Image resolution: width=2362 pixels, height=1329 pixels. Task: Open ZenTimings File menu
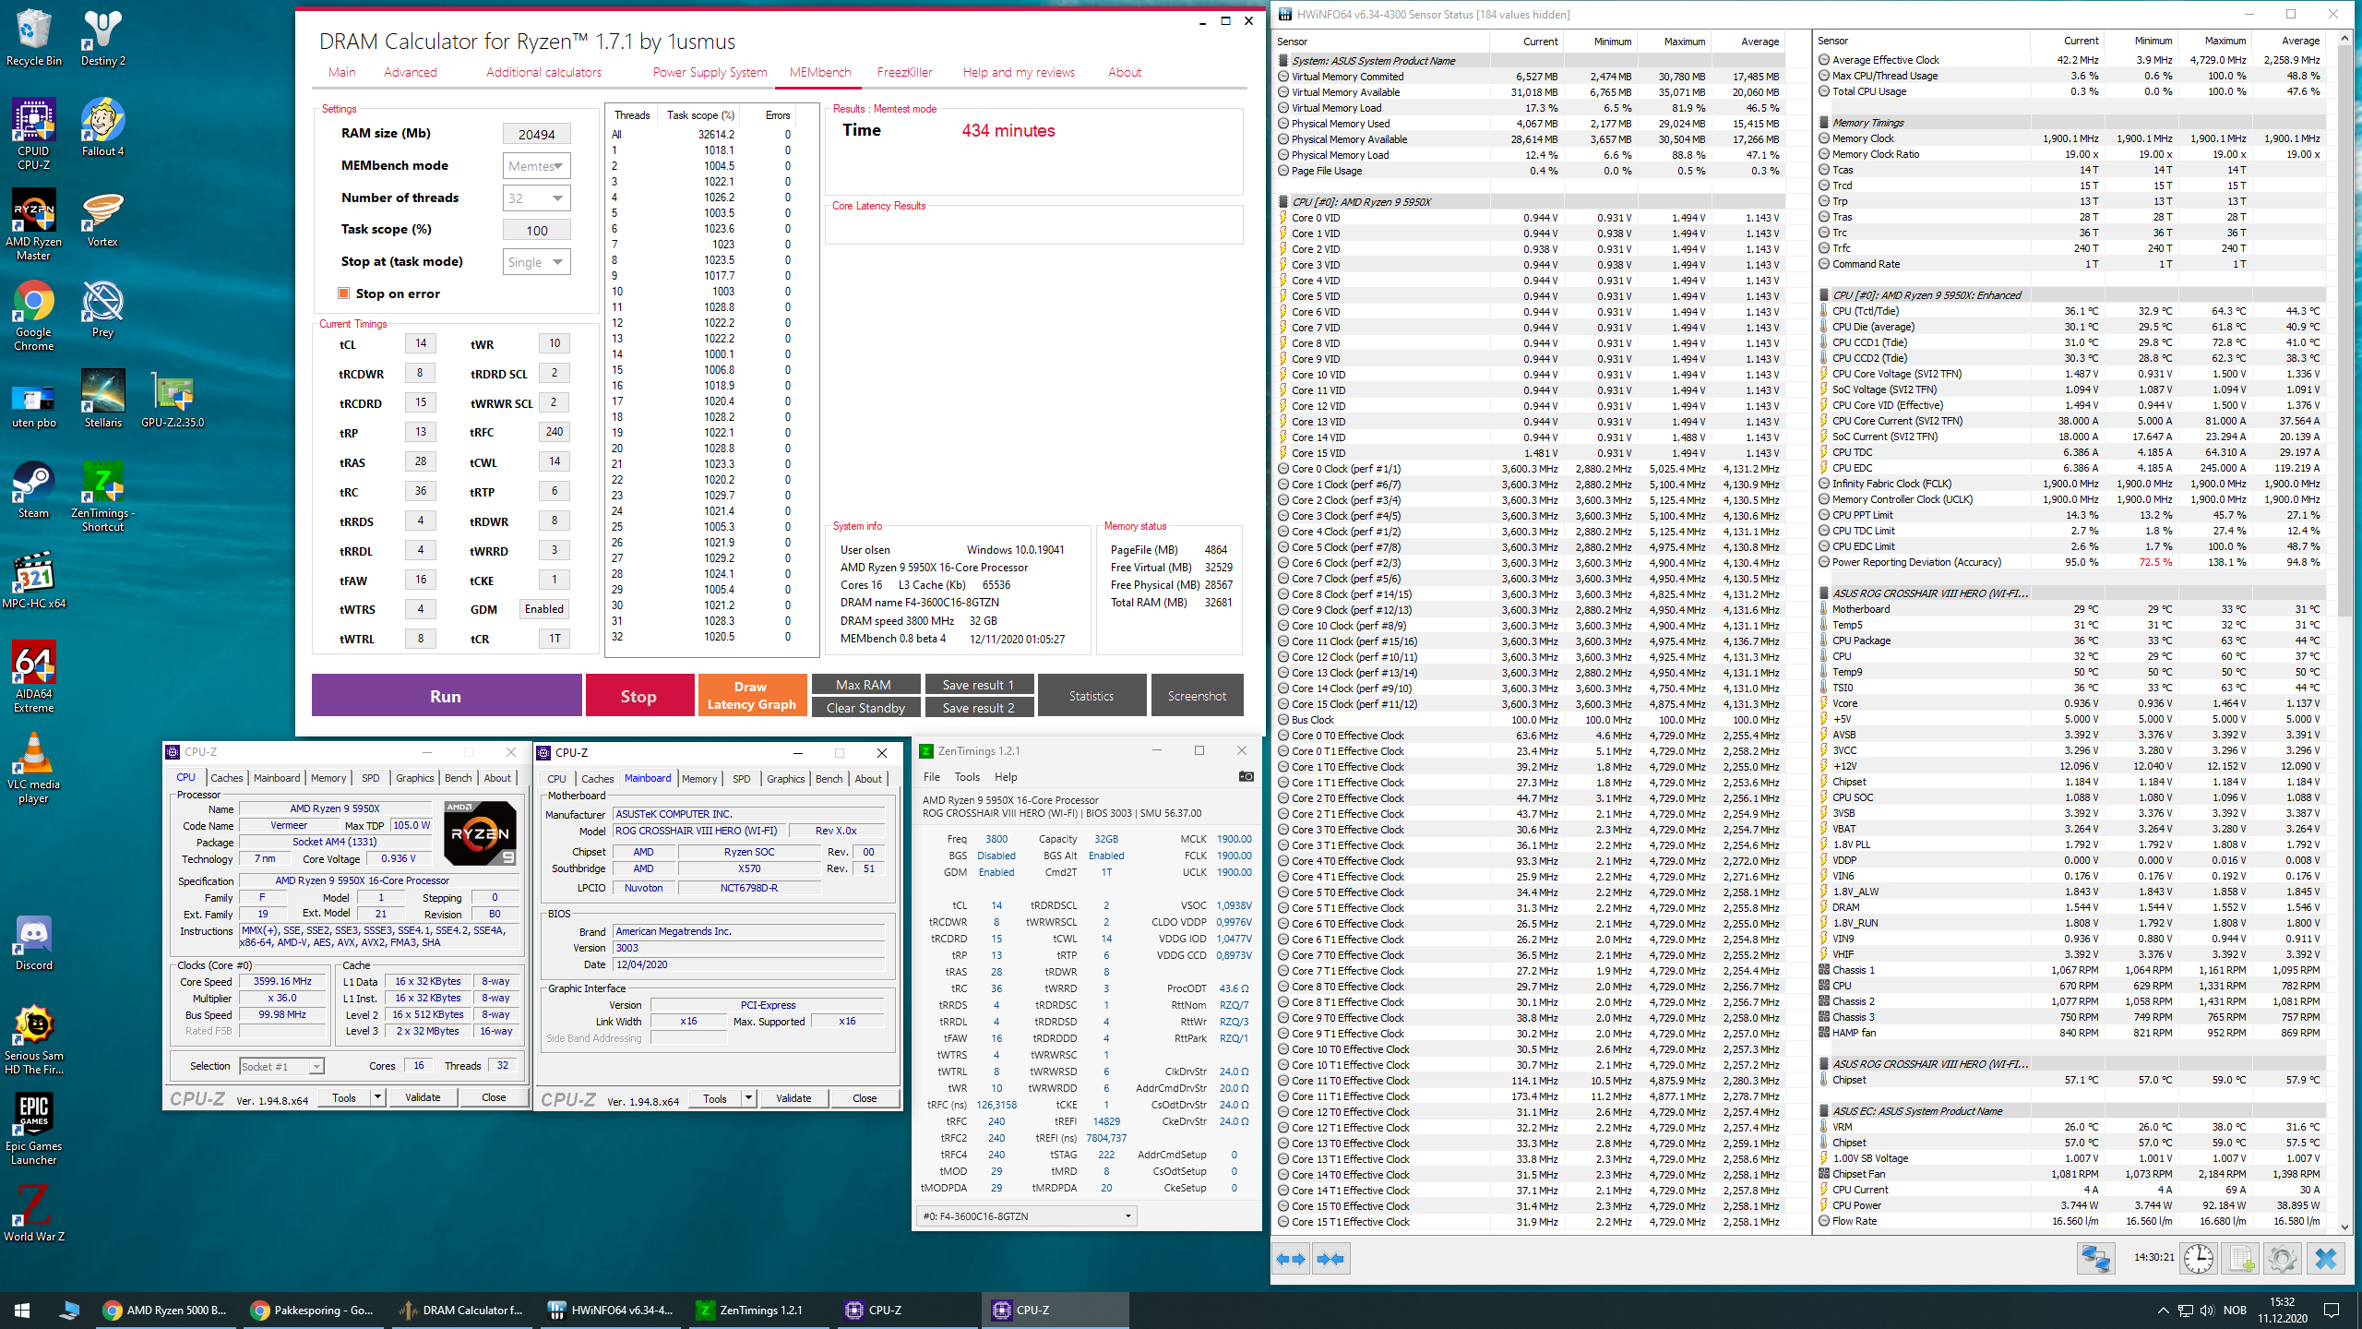[932, 777]
